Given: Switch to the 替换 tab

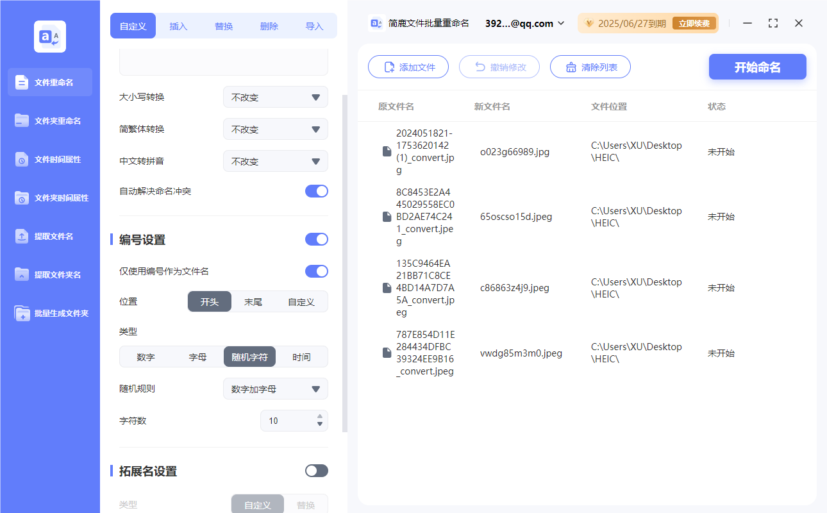Looking at the screenshot, I should [x=224, y=26].
